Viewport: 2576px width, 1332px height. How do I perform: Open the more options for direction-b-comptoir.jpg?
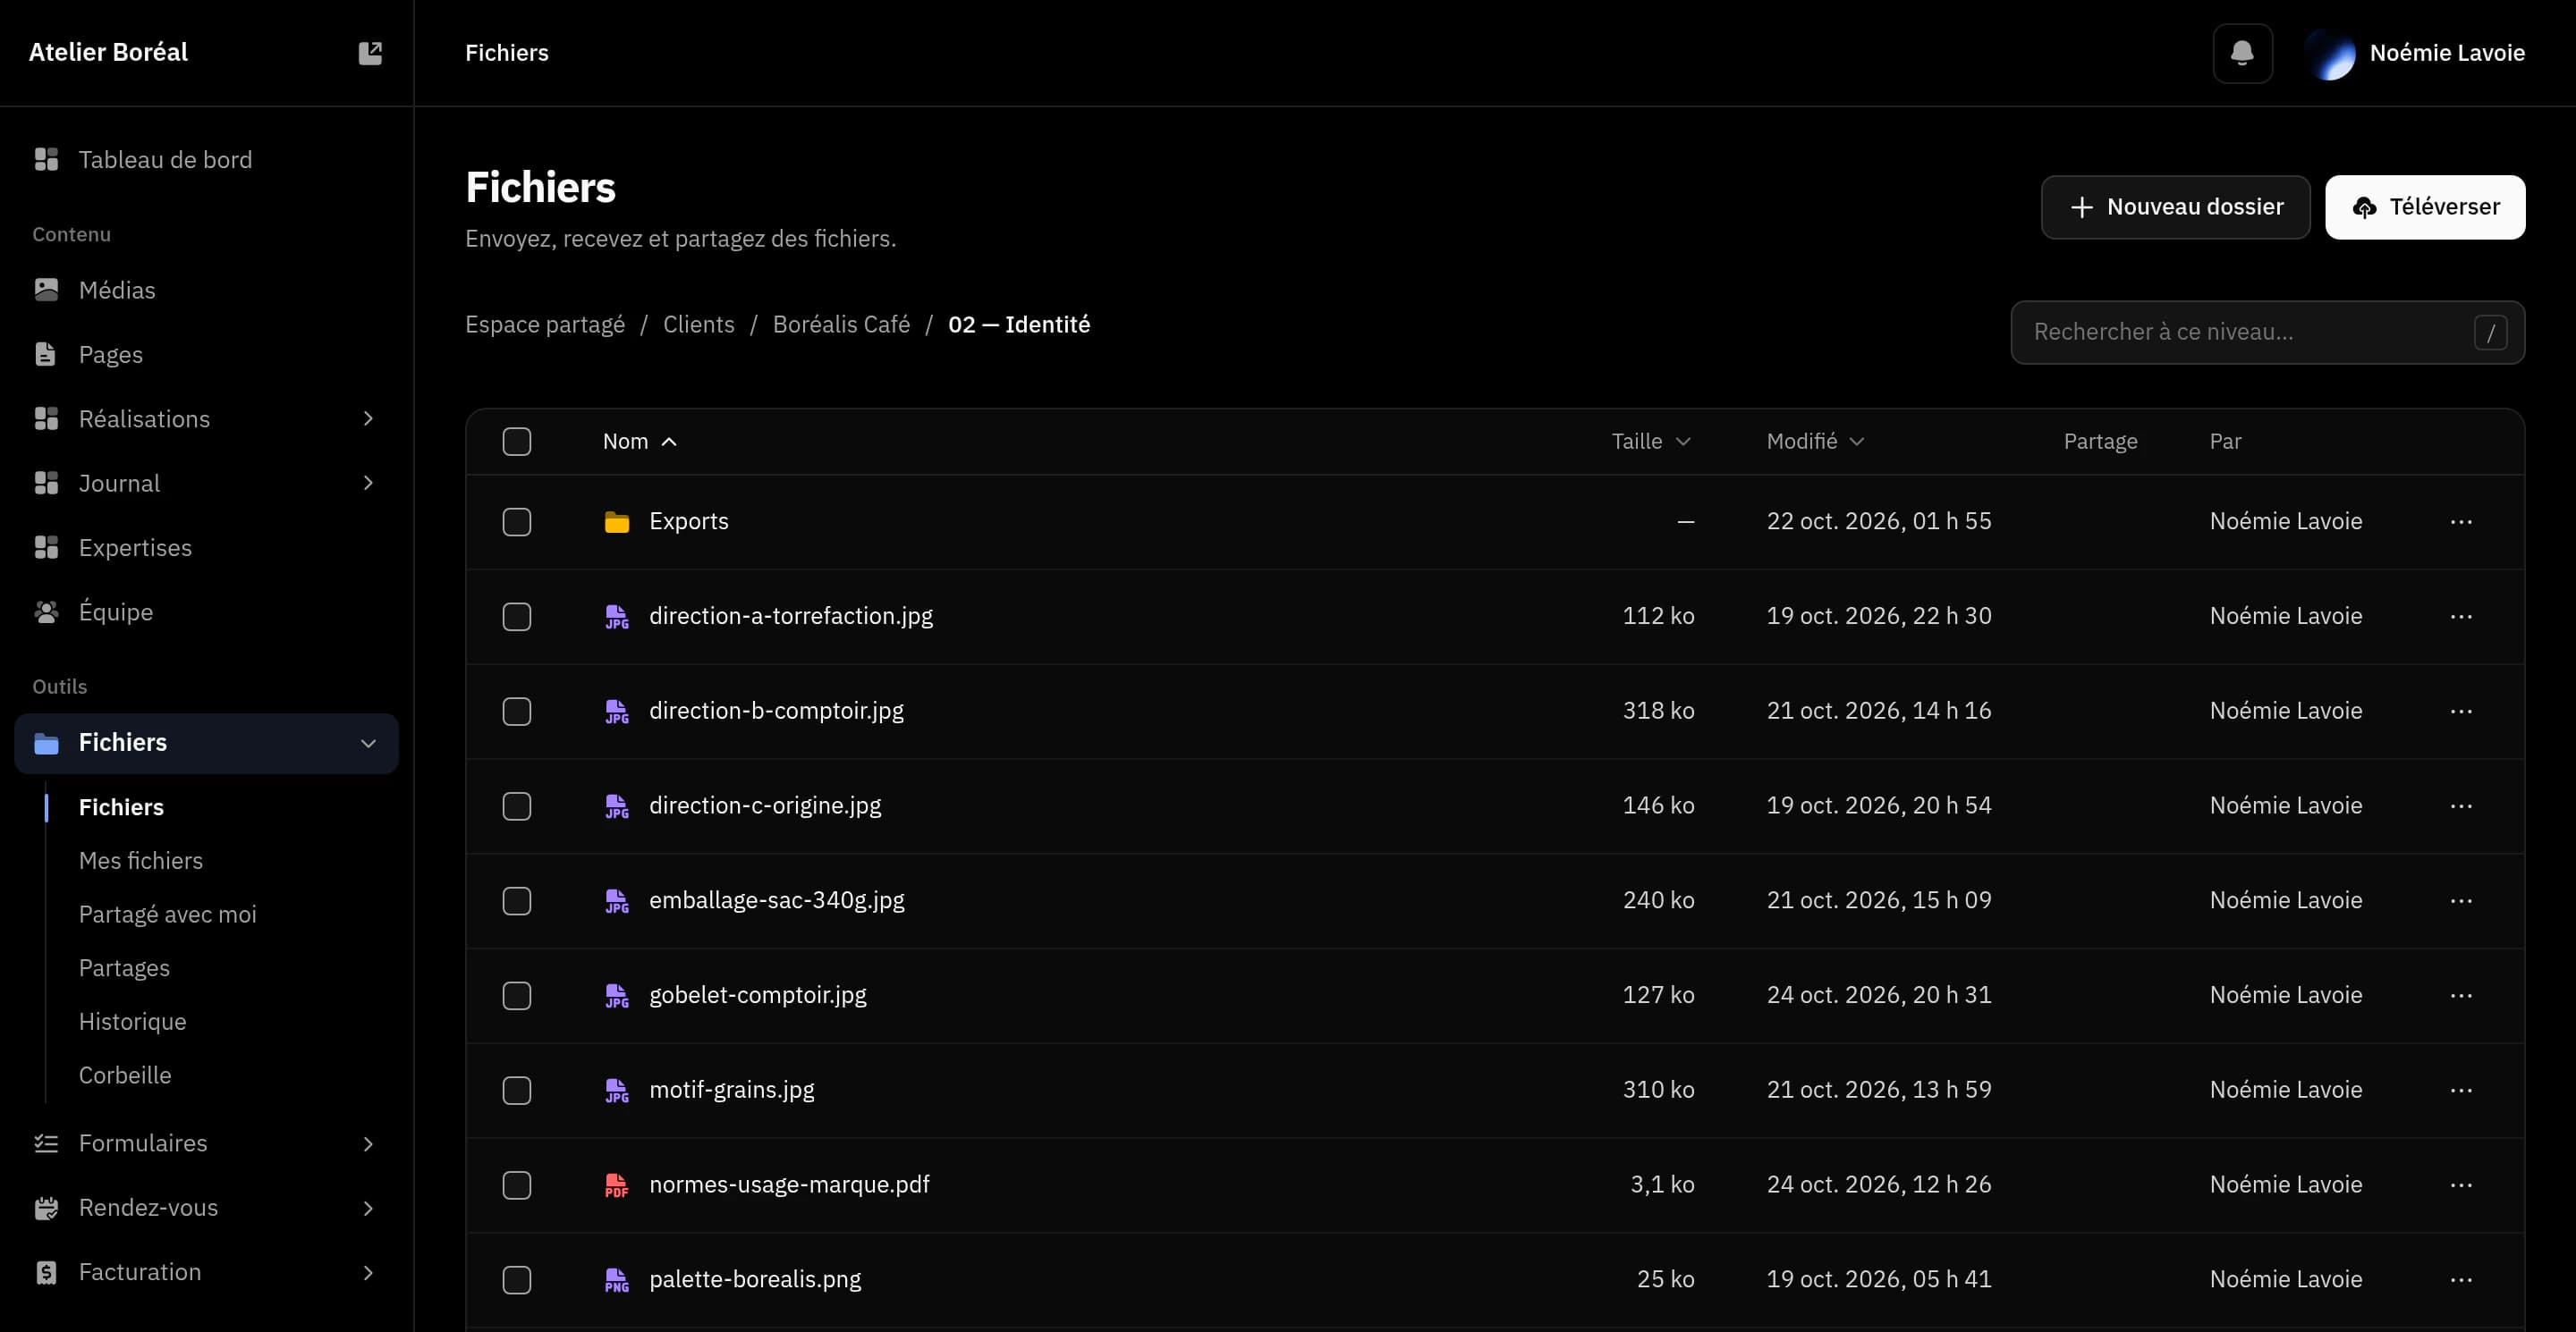[2461, 712]
